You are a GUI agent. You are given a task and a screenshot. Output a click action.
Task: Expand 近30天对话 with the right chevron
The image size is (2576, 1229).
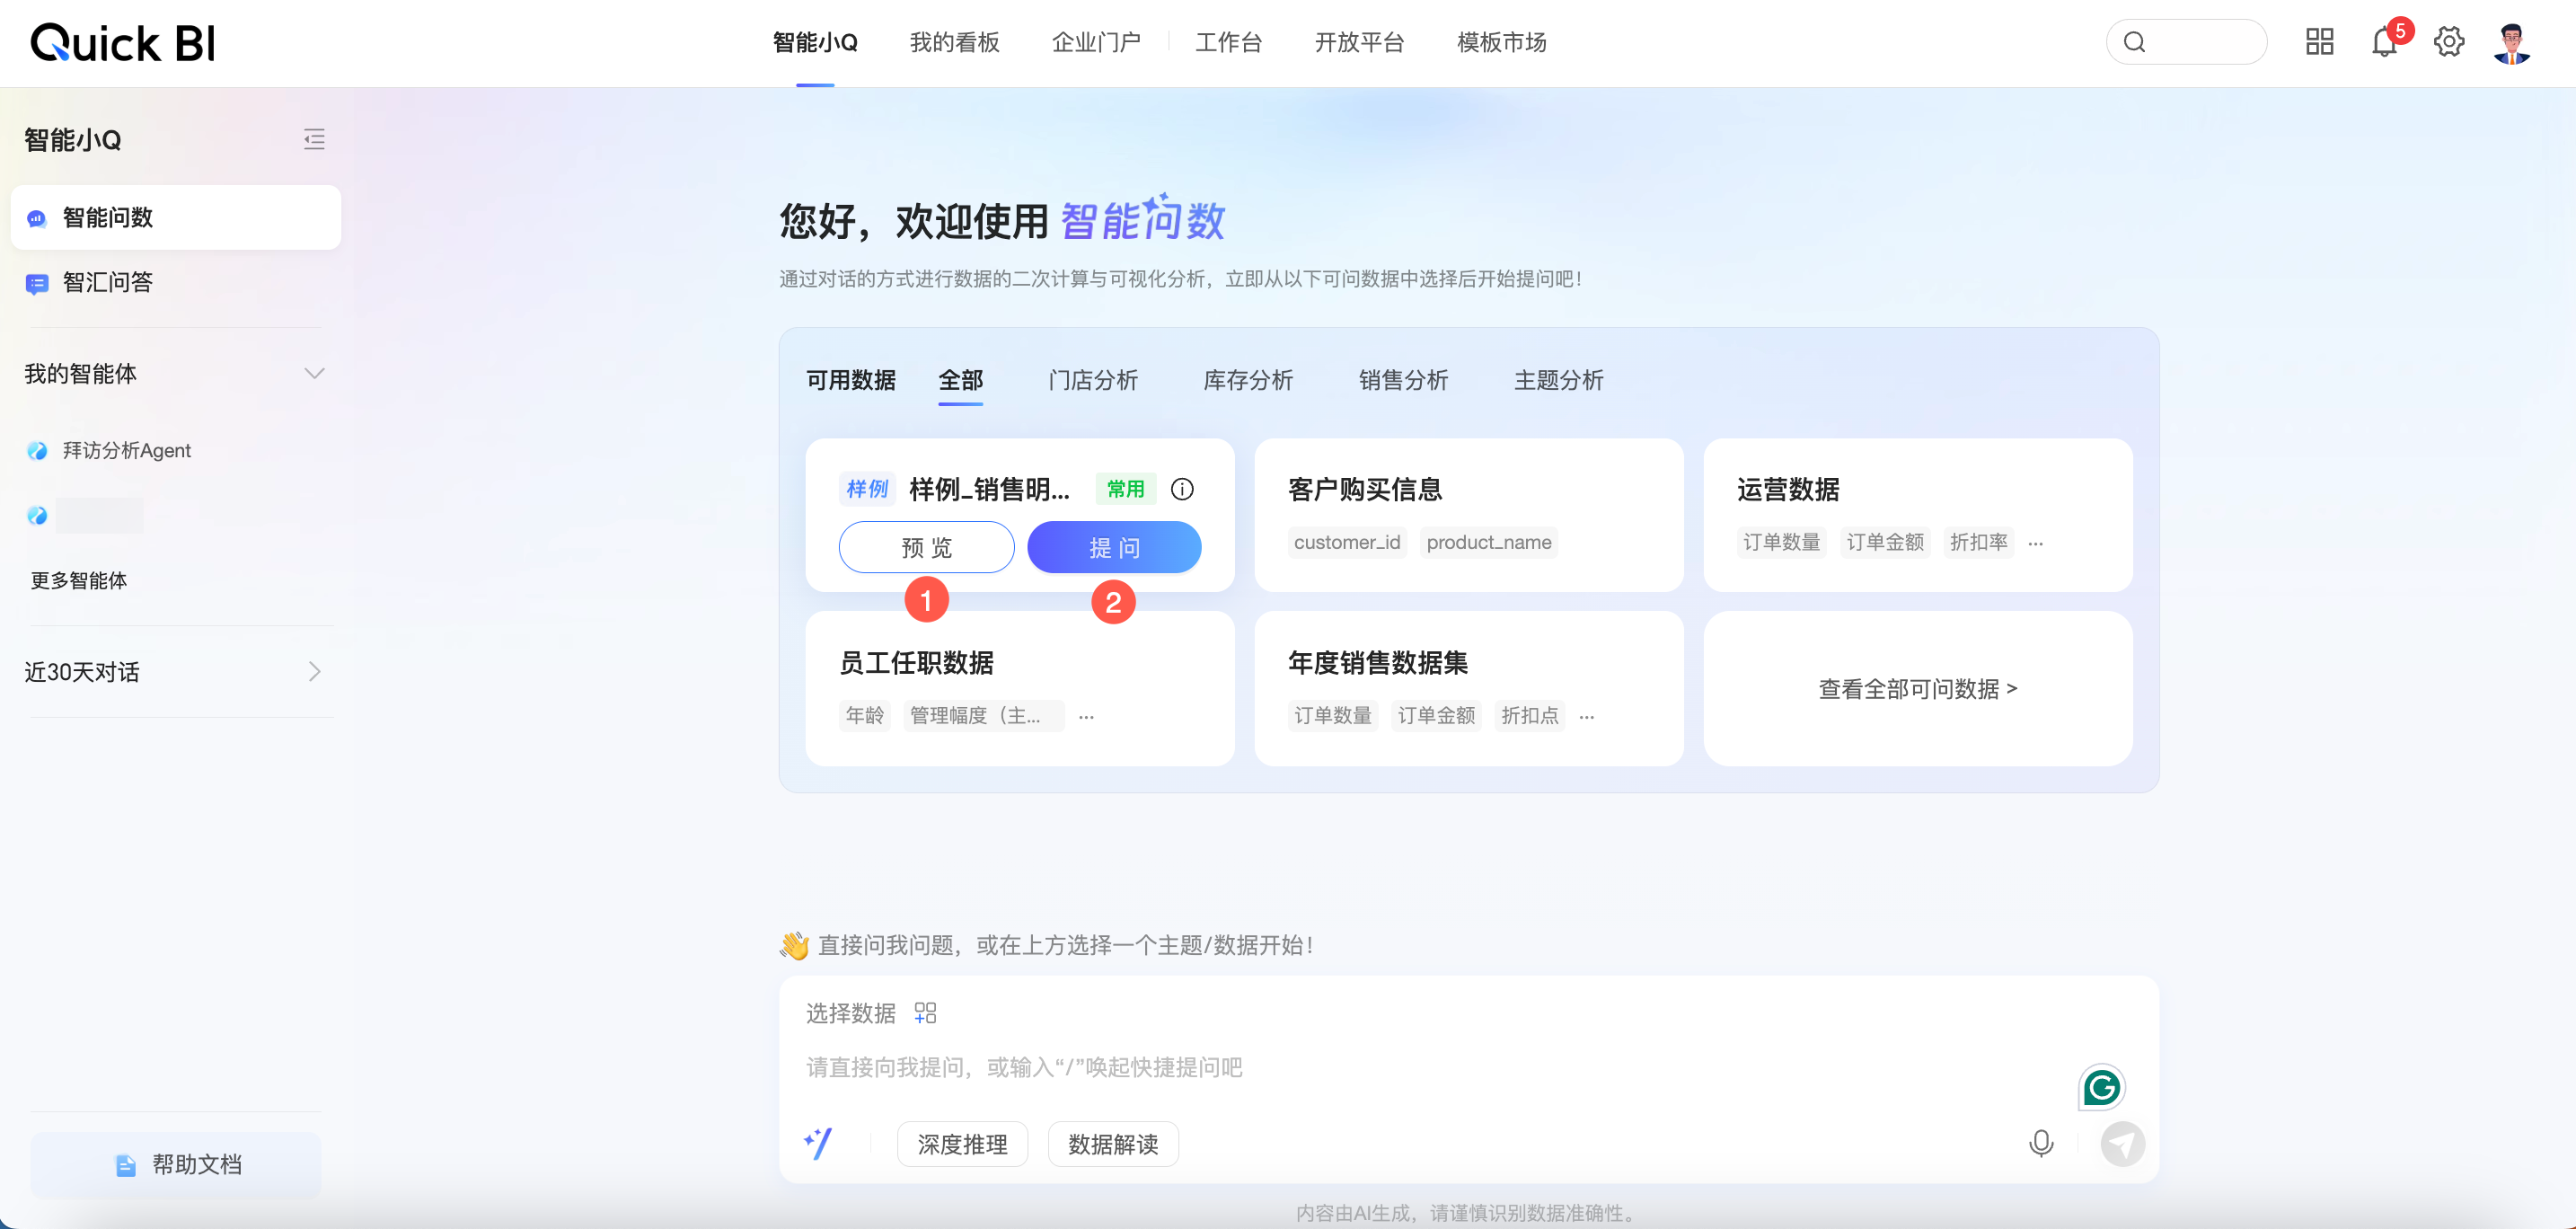[x=314, y=671]
